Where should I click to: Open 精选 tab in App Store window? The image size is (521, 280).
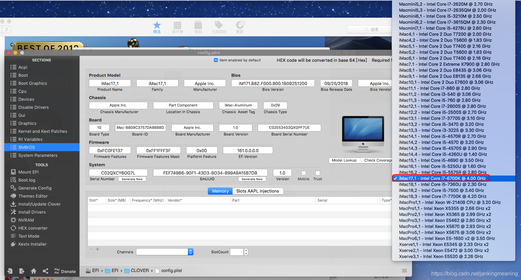[157, 27]
